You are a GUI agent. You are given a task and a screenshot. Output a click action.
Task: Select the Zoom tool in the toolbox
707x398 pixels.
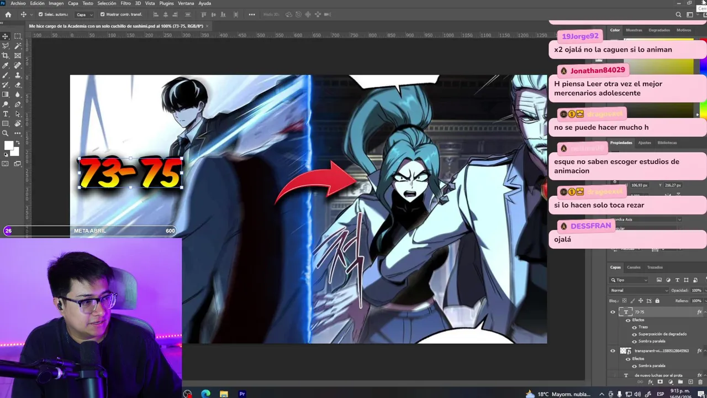pos(5,133)
